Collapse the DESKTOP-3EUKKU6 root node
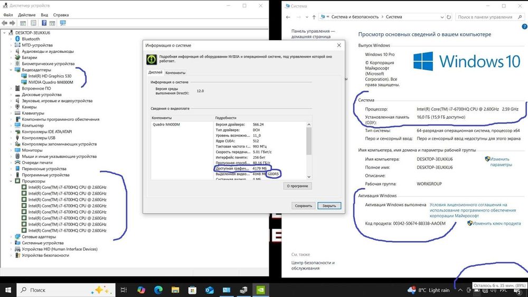 [x=4, y=33]
